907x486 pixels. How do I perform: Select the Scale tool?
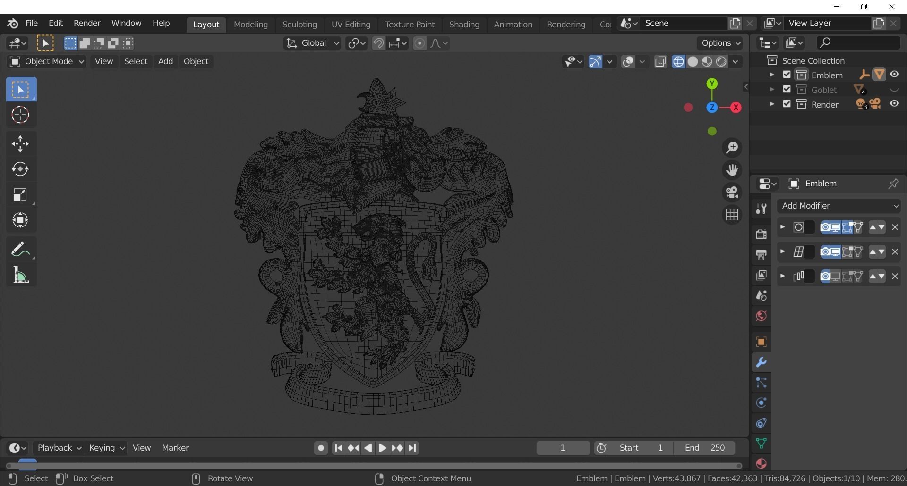(20, 194)
